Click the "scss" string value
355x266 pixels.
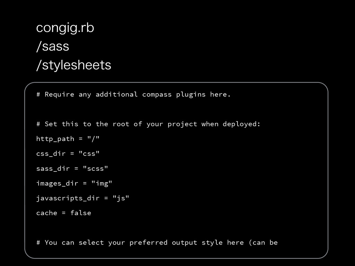[x=96, y=169]
